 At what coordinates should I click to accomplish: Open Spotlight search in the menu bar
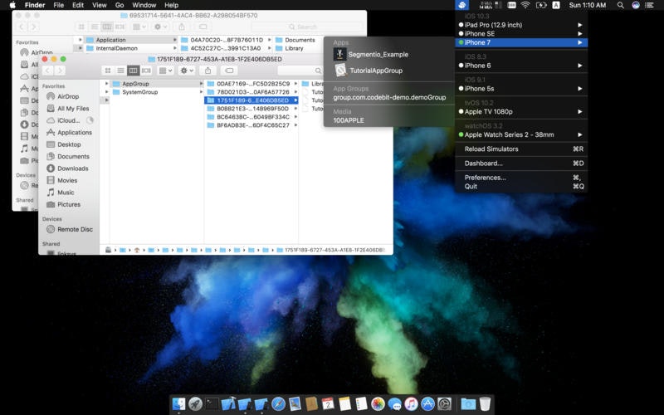[620, 5]
